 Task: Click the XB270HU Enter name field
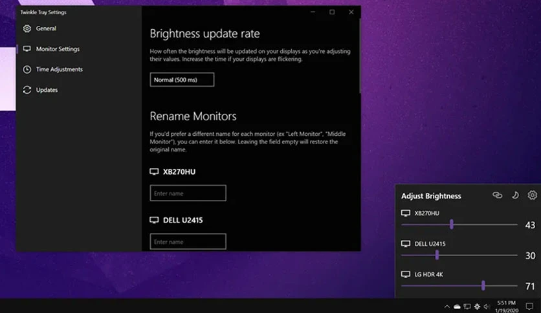(x=188, y=193)
